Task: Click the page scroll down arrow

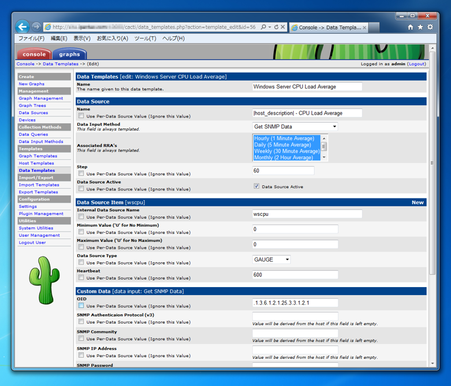Action: point(432,363)
